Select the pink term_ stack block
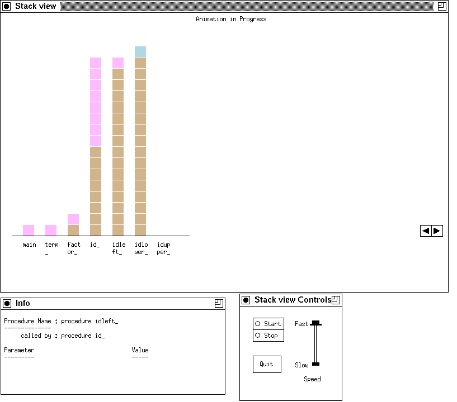 tap(51, 230)
